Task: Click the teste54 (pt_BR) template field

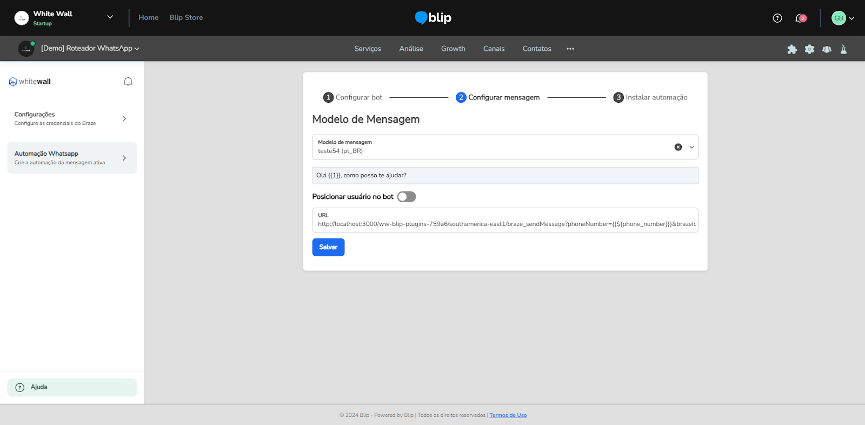Action: pos(505,147)
